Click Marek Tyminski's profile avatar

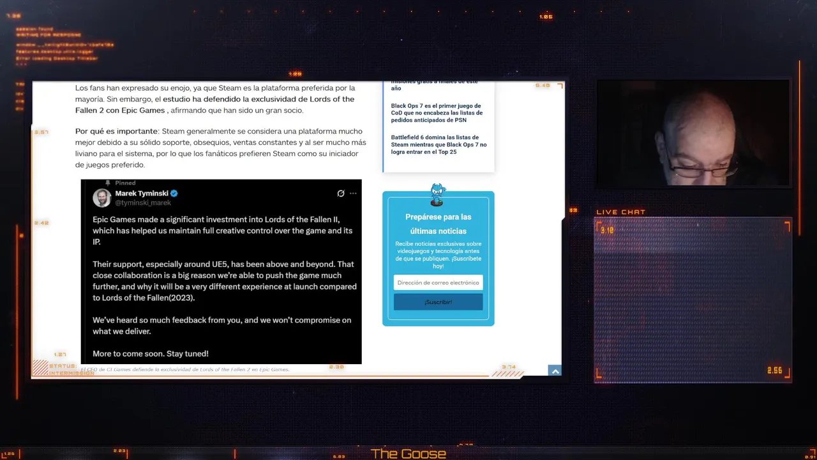point(101,197)
